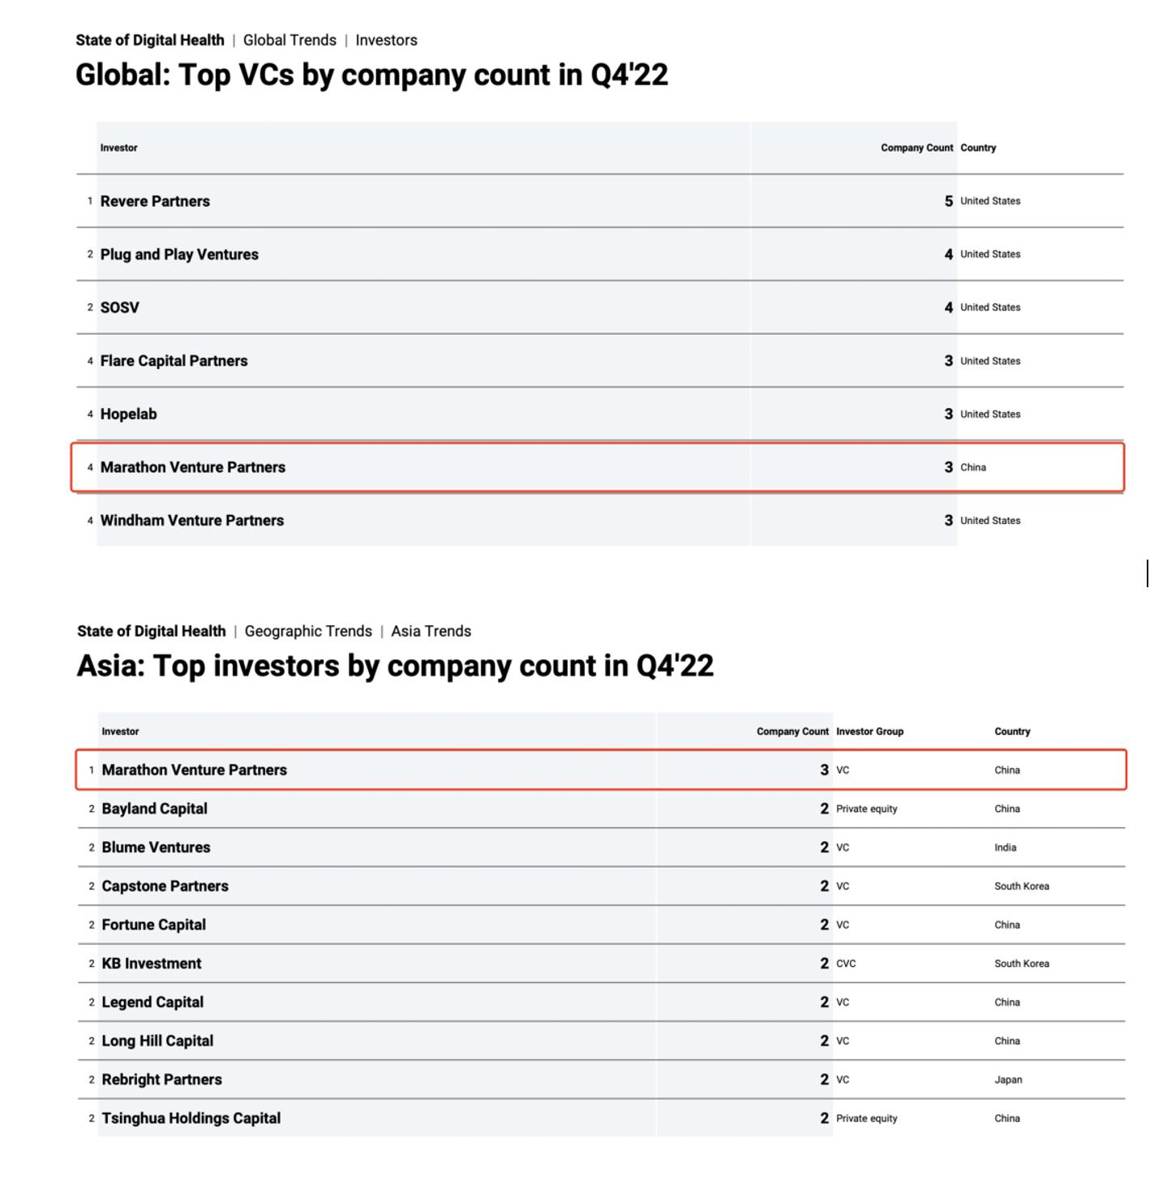Click the Global Trends breadcrumb
This screenshot has width=1150, height=1202.
pyautogui.click(x=290, y=40)
